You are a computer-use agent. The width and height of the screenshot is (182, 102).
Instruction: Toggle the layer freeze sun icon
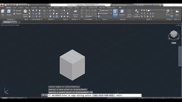click(144, 10)
